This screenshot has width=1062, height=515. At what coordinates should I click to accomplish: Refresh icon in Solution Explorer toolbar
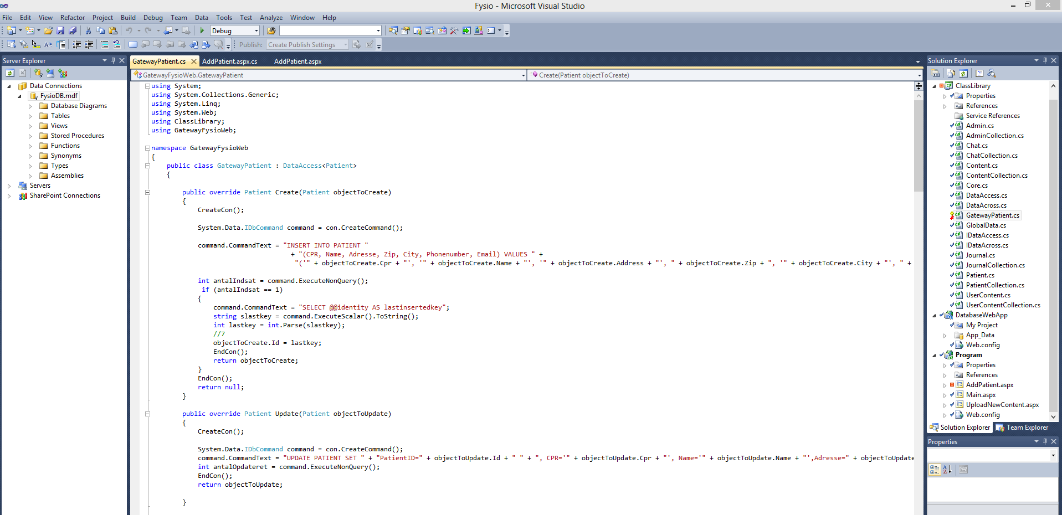pyautogui.click(x=963, y=73)
